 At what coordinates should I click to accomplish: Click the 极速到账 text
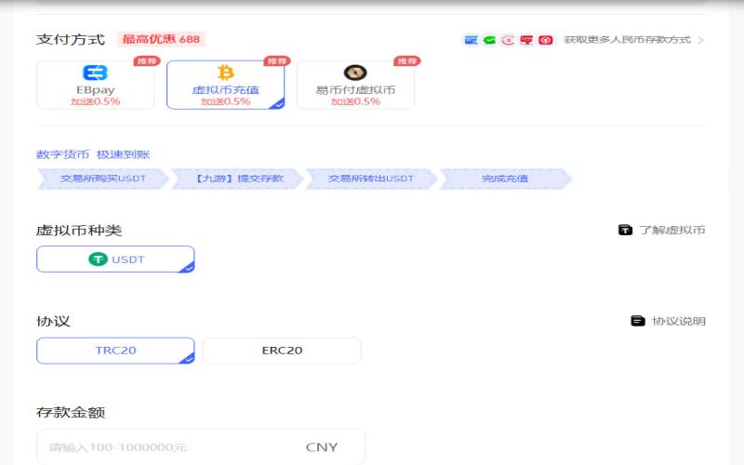pyautogui.click(x=124, y=154)
